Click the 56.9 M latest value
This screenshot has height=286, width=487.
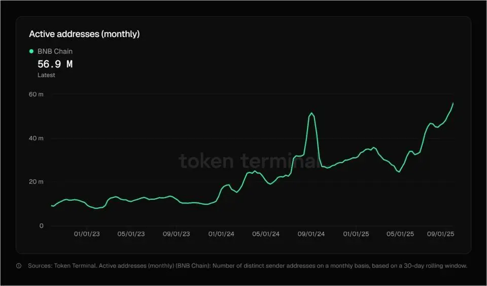tap(55, 64)
